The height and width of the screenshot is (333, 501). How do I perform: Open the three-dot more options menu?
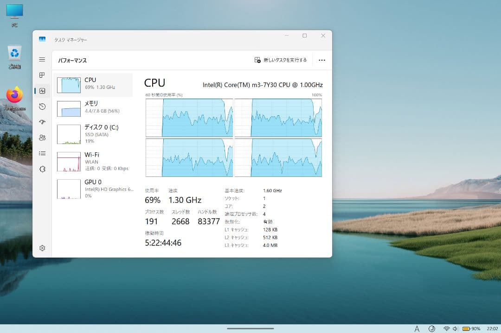point(322,60)
